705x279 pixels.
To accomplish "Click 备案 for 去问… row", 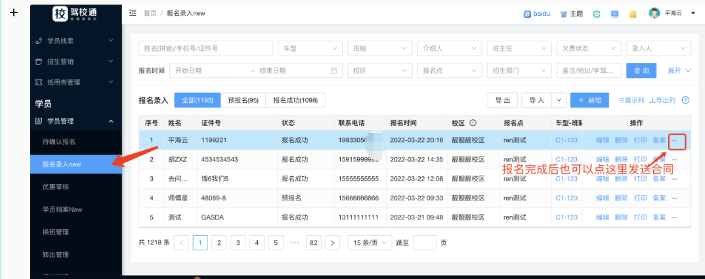I will click(659, 179).
